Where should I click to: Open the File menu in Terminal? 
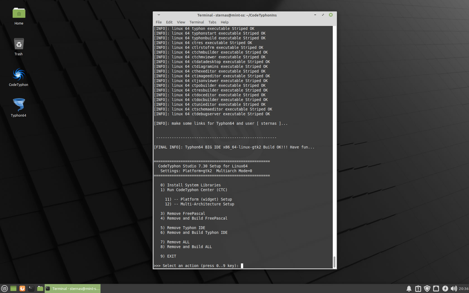pos(159,22)
